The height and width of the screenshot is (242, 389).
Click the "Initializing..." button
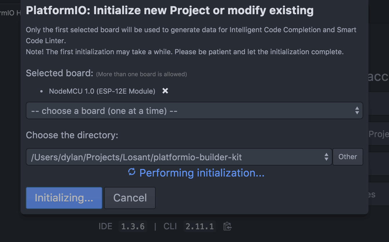[64, 198]
